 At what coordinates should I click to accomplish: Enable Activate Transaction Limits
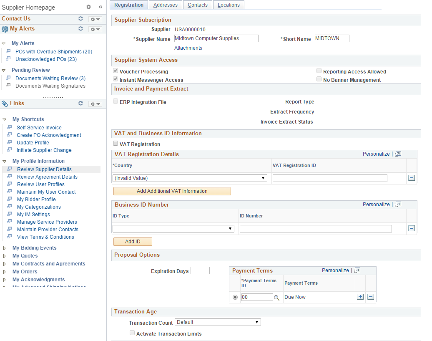coord(132,333)
